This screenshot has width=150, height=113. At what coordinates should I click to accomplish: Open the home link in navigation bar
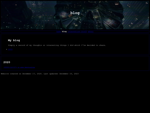click(59, 32)
